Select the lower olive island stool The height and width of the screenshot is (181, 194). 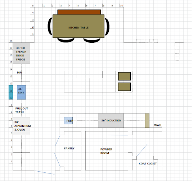point(124,87)
